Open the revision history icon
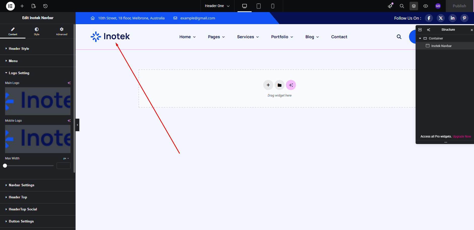The width and height of the screenshot is (474, 230). tap(45, 6)
